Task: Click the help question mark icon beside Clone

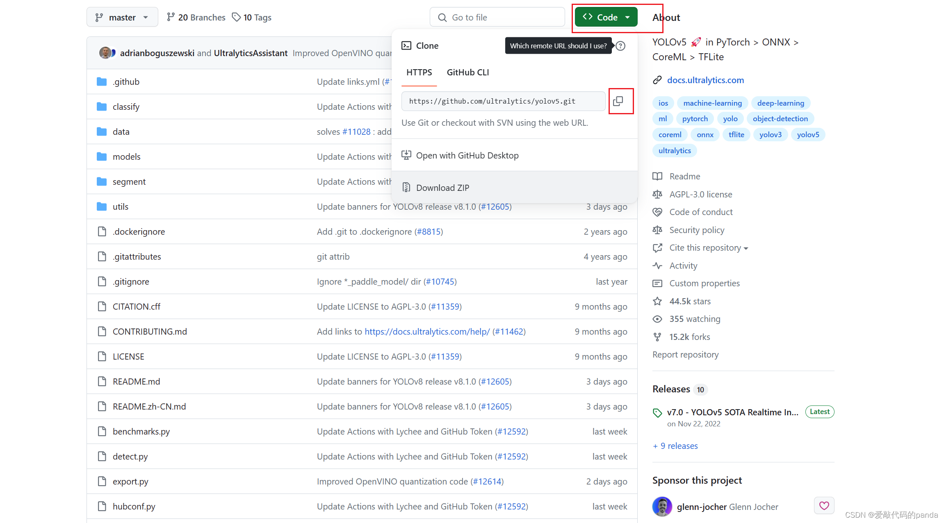Action: pyautogui.click(x=620, y=46)
